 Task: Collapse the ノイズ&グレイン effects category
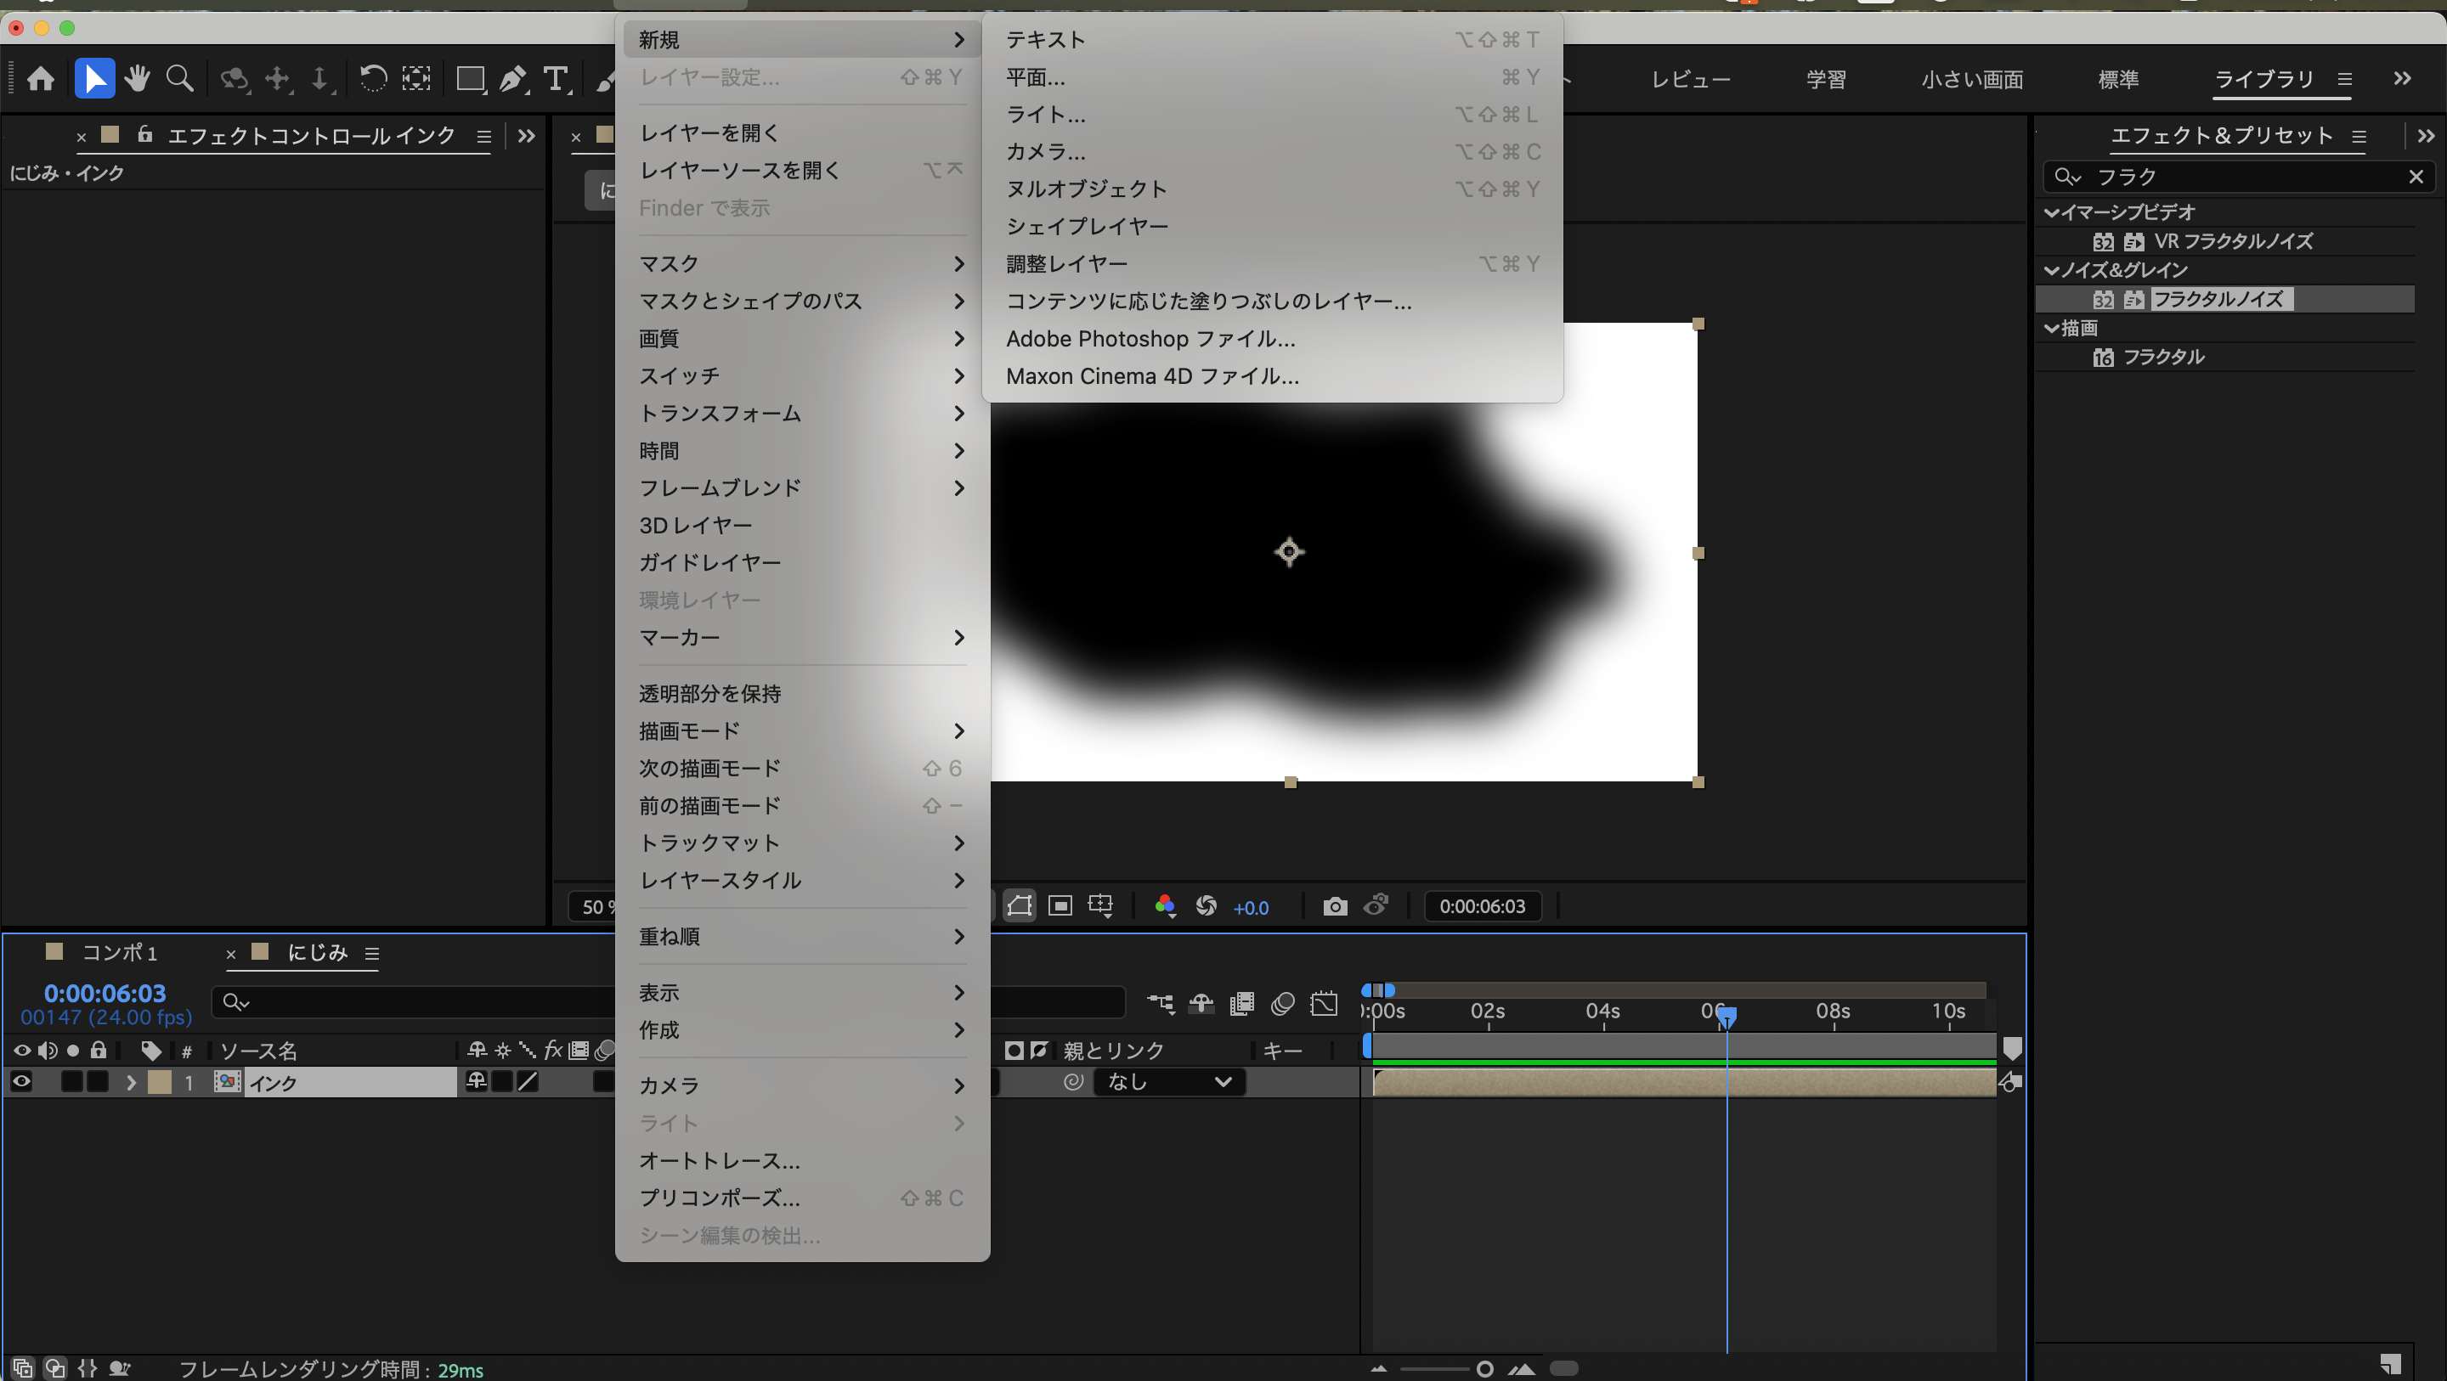2053,271
